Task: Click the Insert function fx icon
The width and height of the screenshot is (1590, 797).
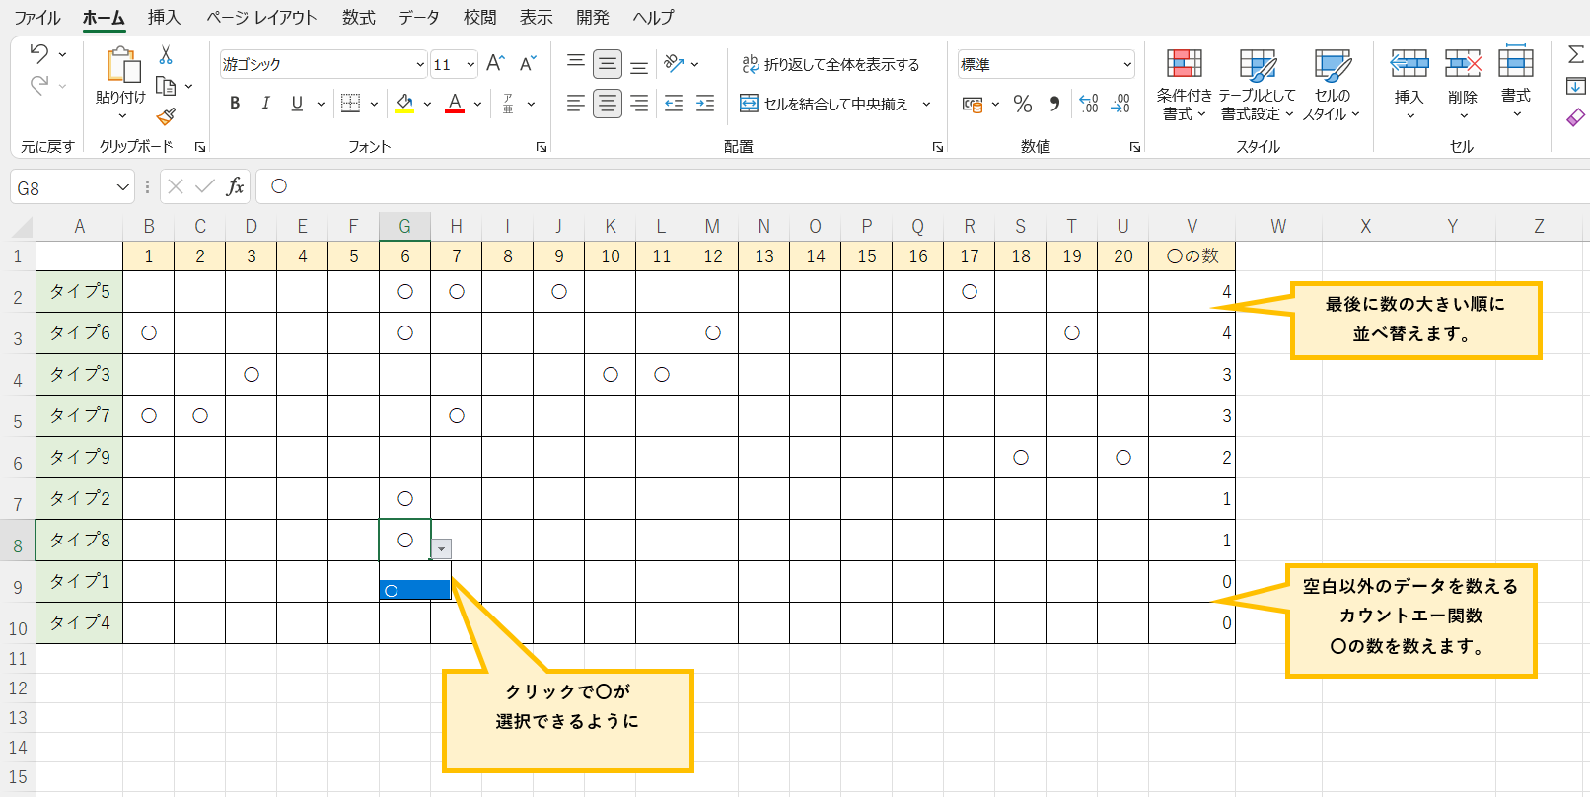Action: pos(235,186)
